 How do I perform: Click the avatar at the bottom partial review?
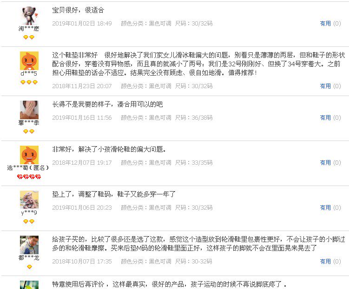click(x=29, y=285)
